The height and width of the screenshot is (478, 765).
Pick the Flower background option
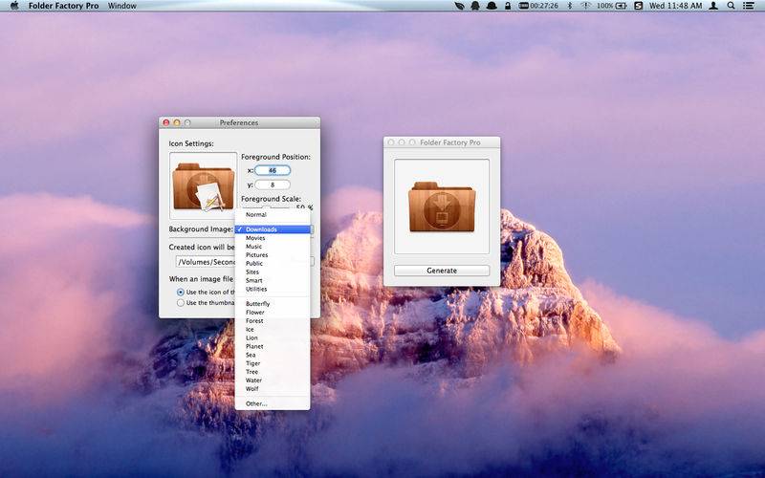[x=273, y=313]
